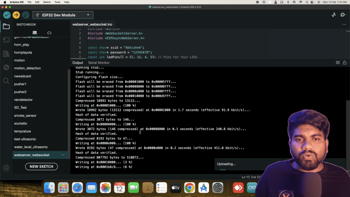The image size is (350, 197).
Task: Switch to the Serial Monitor tab
Action: 99,63
